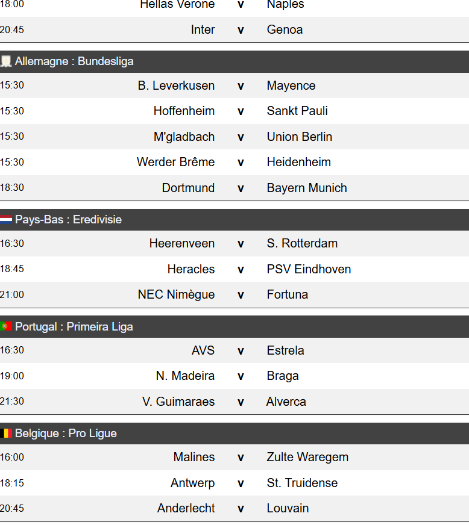The width and height of the screenshot is (469, 525).
Task: Open the Inter v Genoa match
Action: pyautogui.click(x=241, y=30)
